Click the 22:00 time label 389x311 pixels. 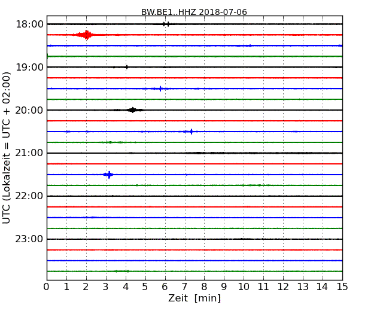[x=29, y=196]
